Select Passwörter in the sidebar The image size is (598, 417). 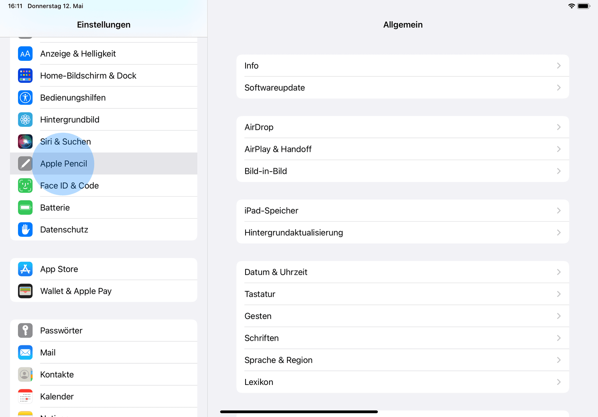pos(104,331)
